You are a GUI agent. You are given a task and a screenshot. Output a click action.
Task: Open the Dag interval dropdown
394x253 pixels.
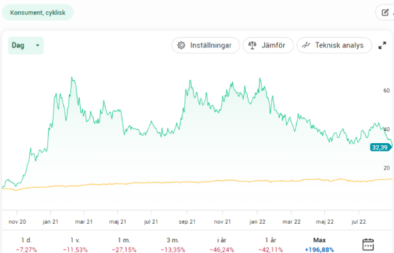tap(26, 45)
